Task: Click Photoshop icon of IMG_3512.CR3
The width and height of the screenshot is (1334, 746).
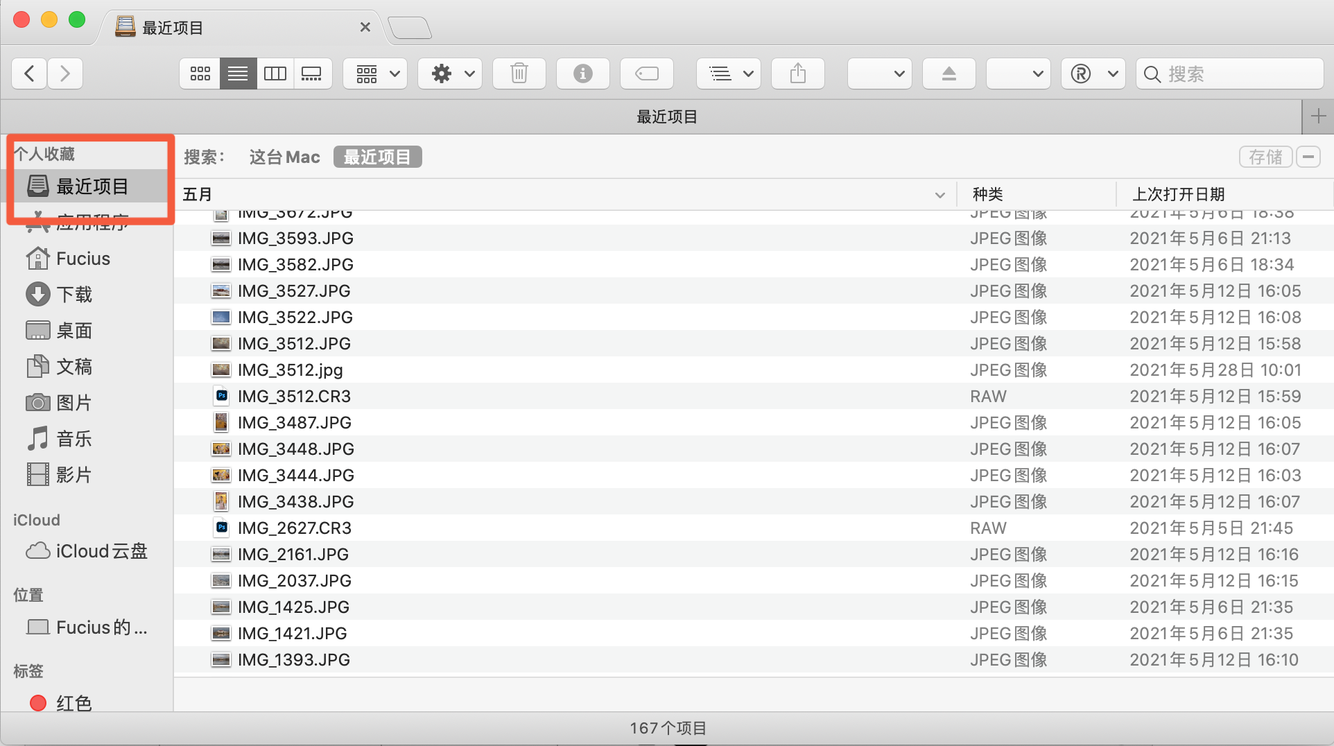Action: [221, 397]
